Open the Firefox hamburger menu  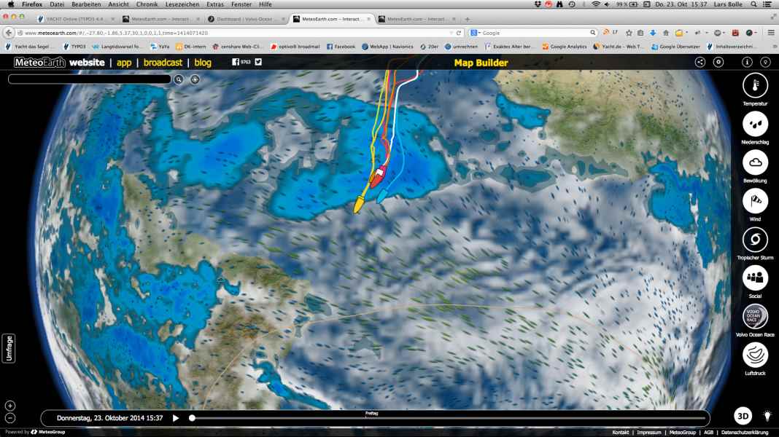click(x=771, y=33)
